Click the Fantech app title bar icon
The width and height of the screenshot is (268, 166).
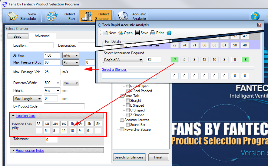(x=5, y=4)
